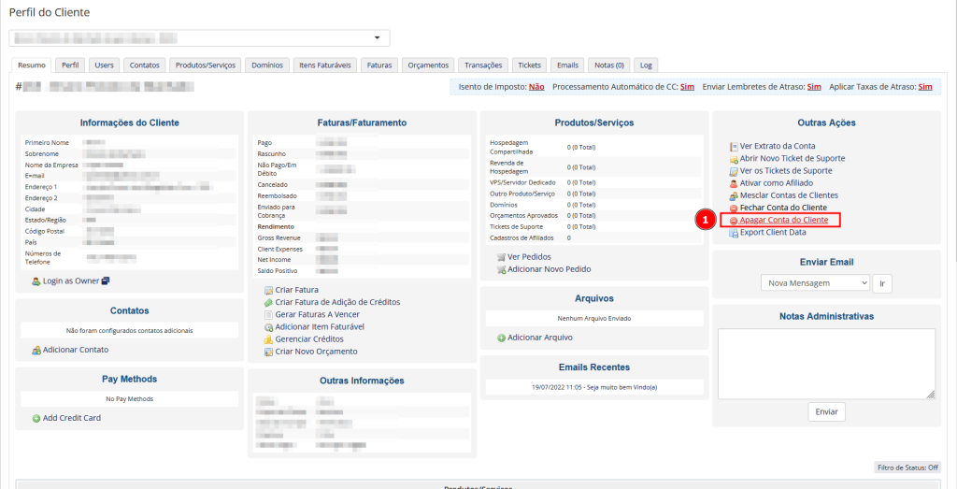Go to the Contatos tab
957x489 pixels.
(145, 65)
